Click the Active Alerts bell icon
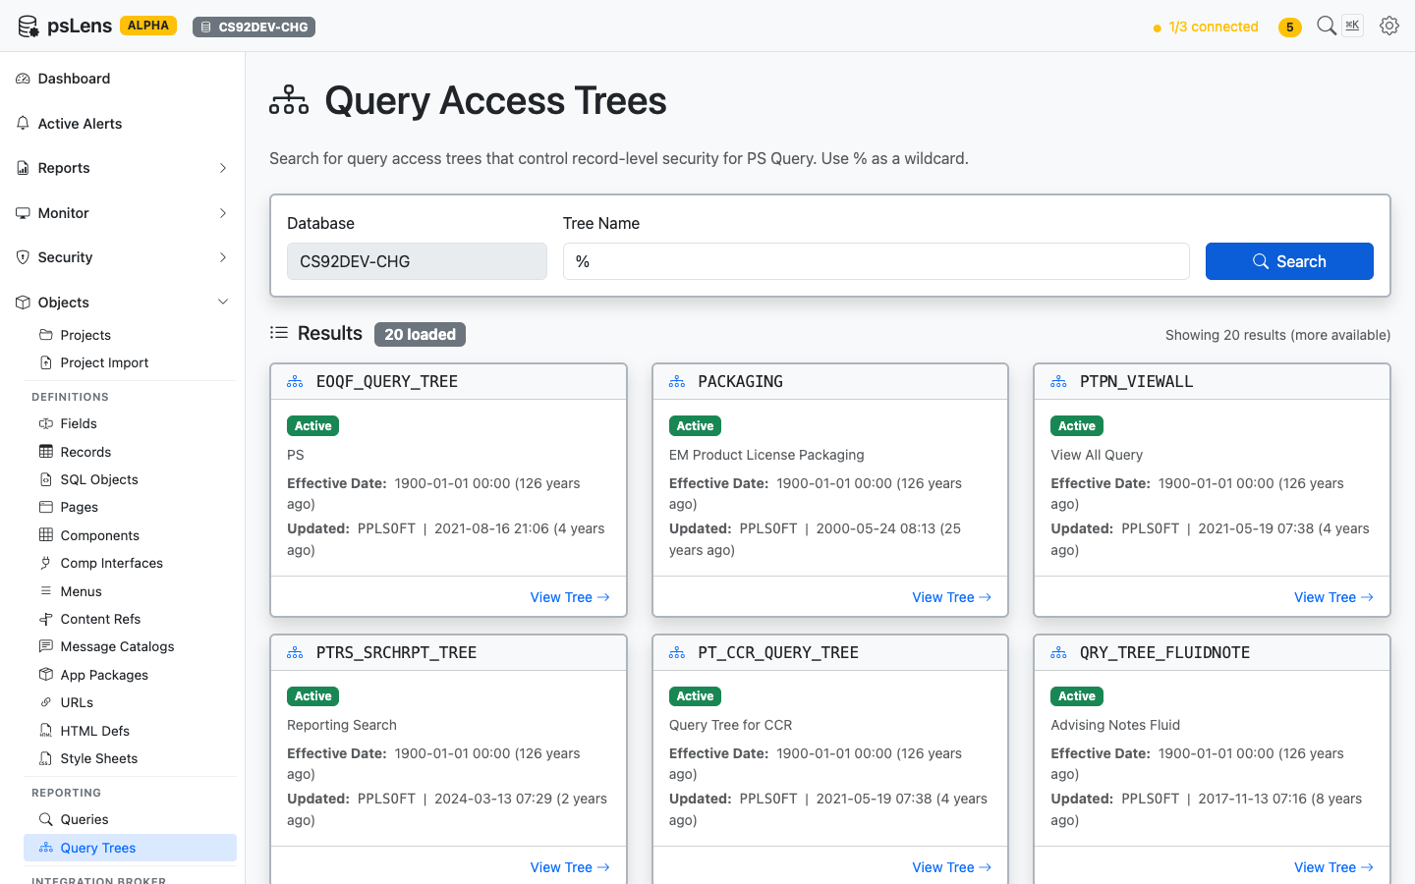 (23, 124)
